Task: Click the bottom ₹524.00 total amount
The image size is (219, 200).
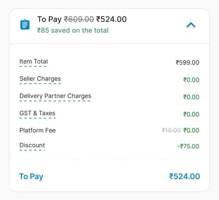Action: pyautogui.click(x=185, y=176)
